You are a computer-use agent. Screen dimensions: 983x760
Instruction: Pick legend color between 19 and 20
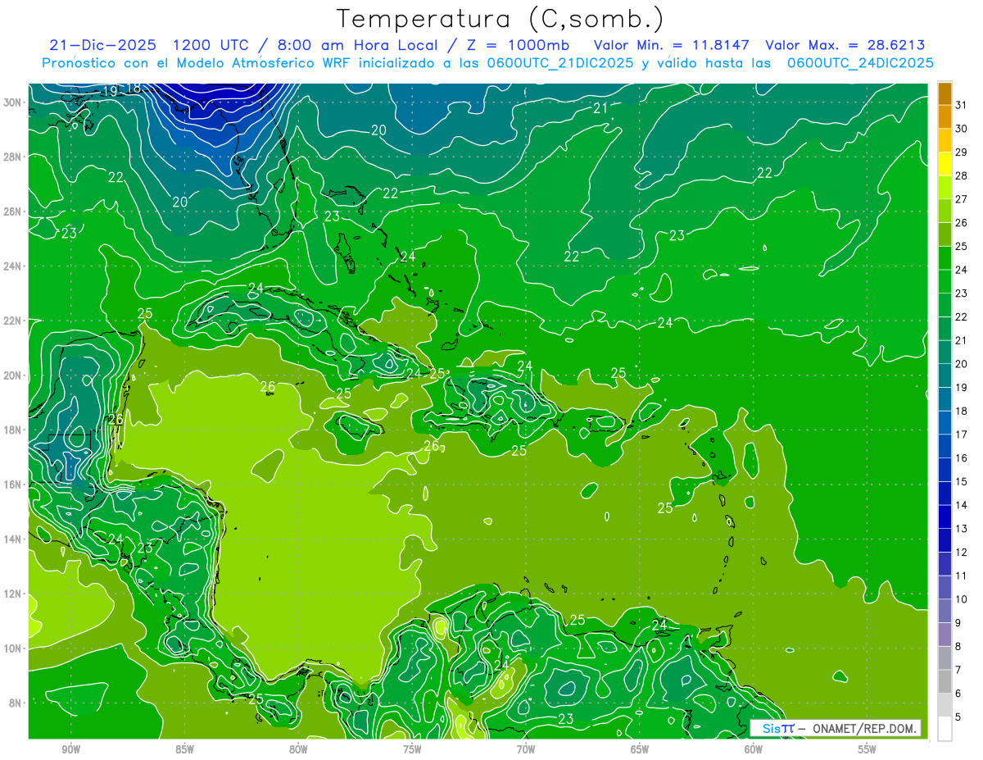point(944,376)
